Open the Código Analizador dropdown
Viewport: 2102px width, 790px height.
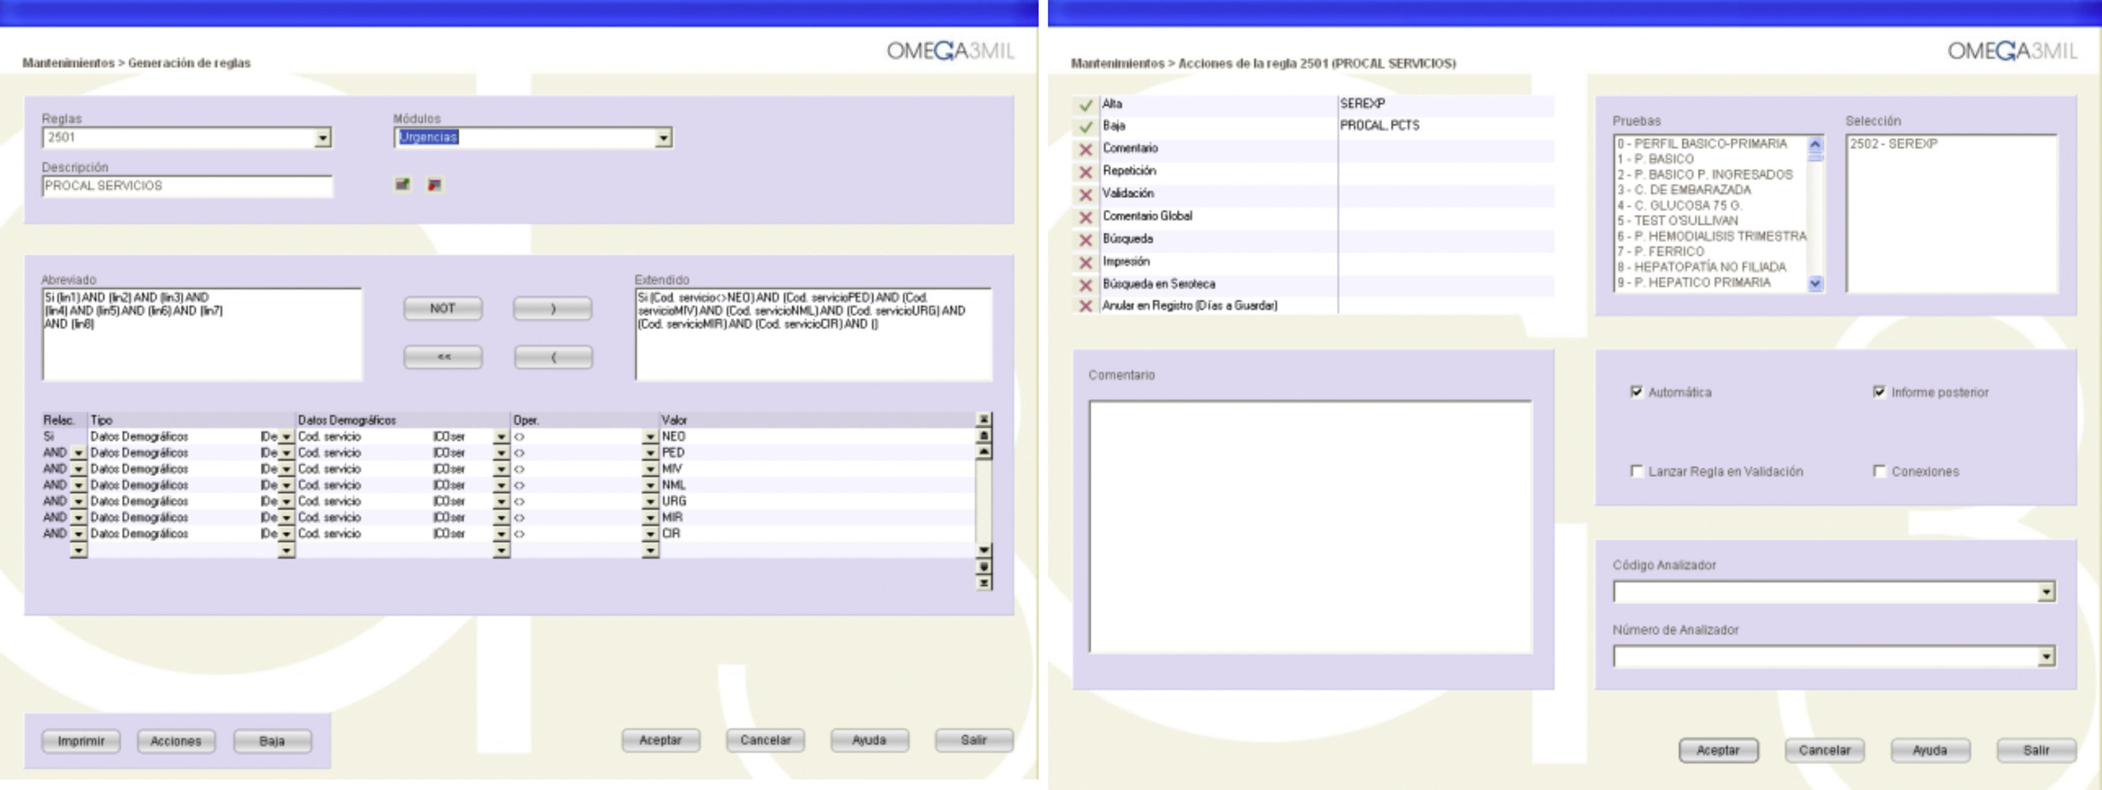pyautogui.click(x=2046, y=592)
